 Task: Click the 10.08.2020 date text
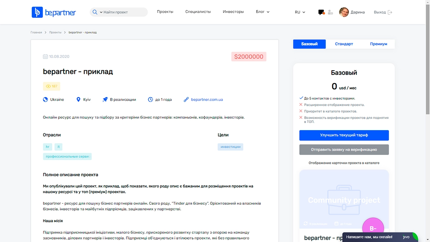[59, 57]
